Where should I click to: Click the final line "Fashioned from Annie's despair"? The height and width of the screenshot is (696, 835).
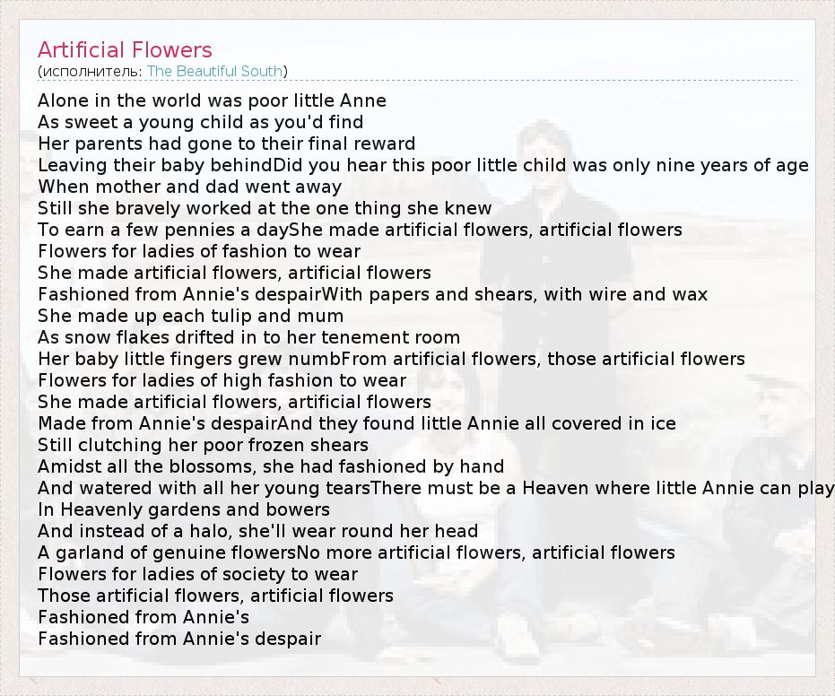pyautogui.click(x=179, y=639)
